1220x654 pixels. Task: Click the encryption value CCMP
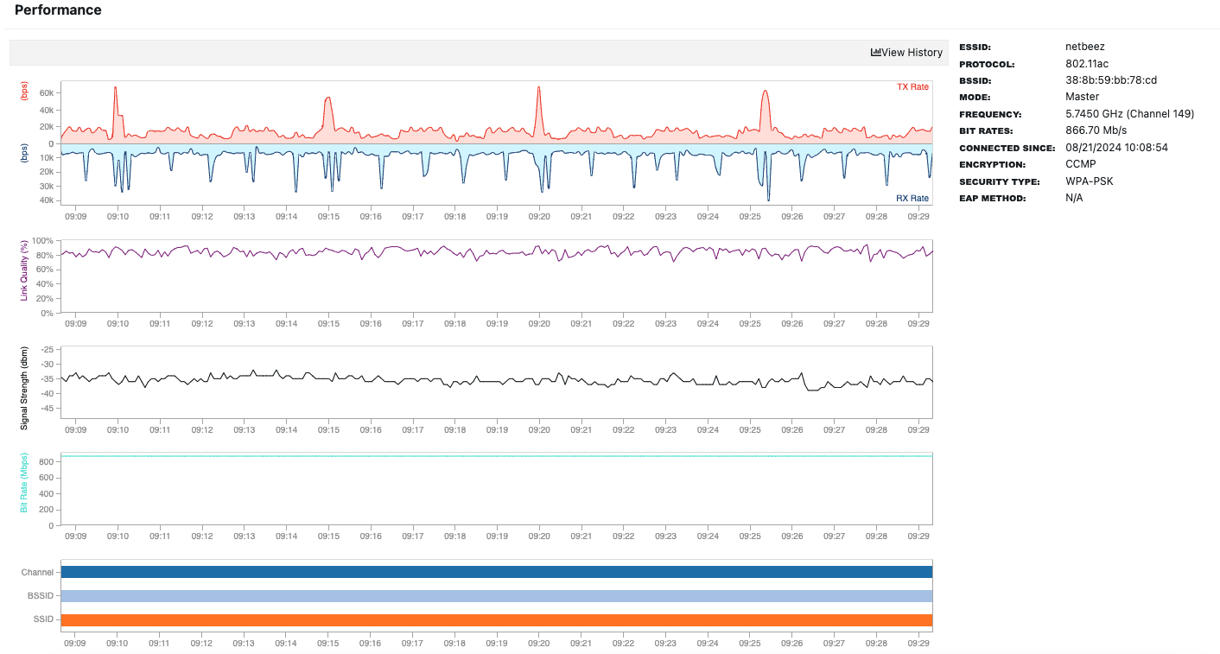tap(1081, 164)
